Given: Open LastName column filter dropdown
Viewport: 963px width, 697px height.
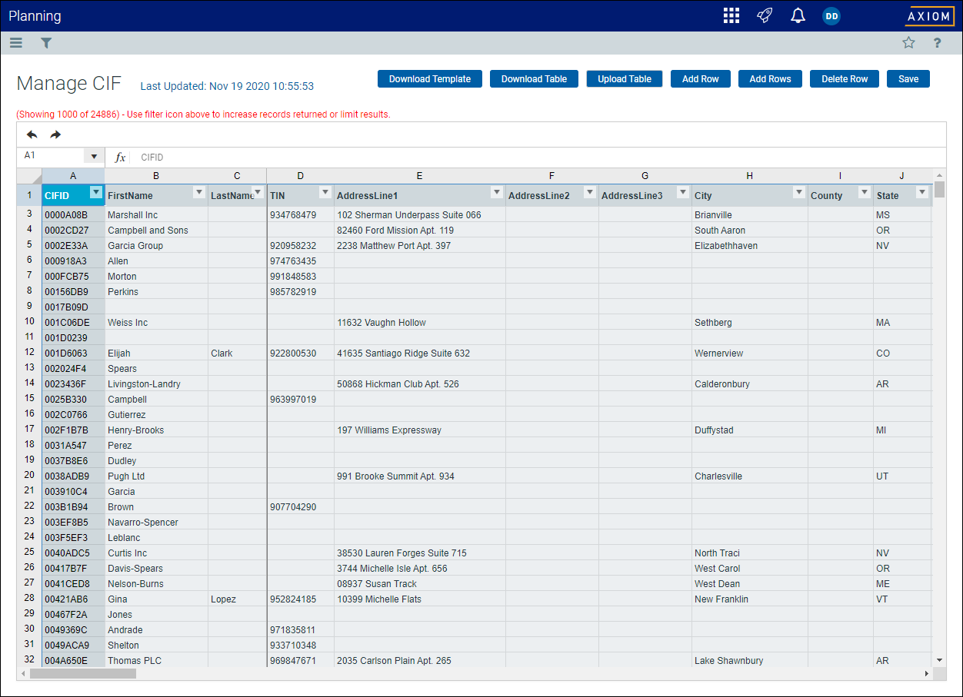Looking at the screenshot, I should pyautogui.click(x=258, y=192).
